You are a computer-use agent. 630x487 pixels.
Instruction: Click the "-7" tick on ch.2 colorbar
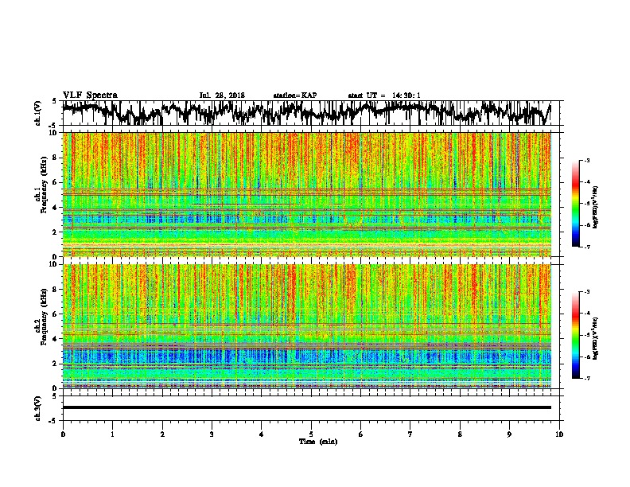(x=587, y=378)
